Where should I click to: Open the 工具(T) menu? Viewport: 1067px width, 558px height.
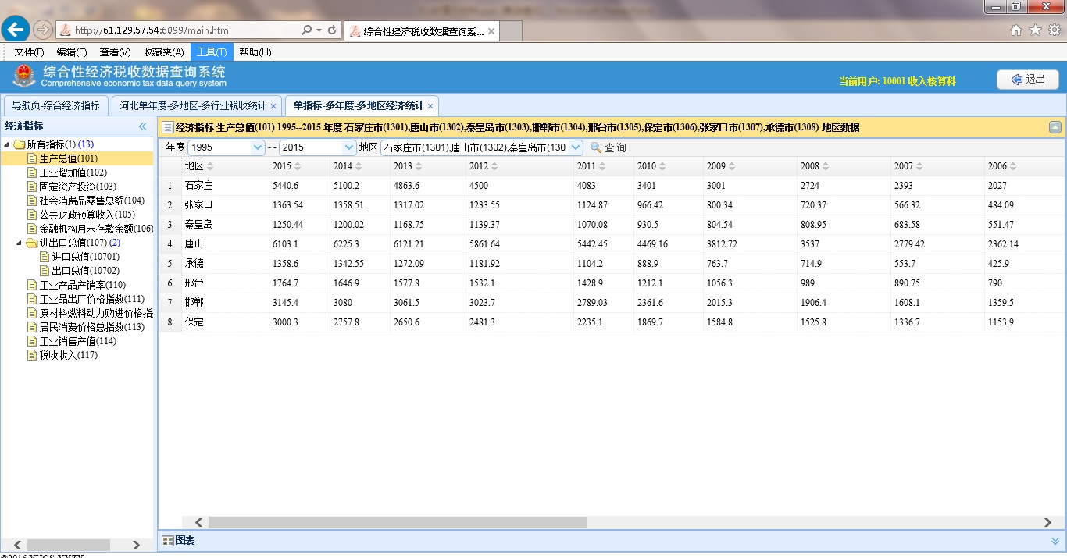click(212, 52)
